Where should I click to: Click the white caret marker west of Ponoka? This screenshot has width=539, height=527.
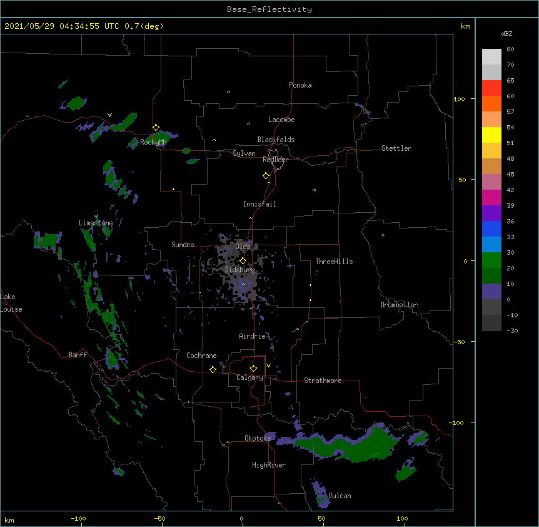coord(228,92)
